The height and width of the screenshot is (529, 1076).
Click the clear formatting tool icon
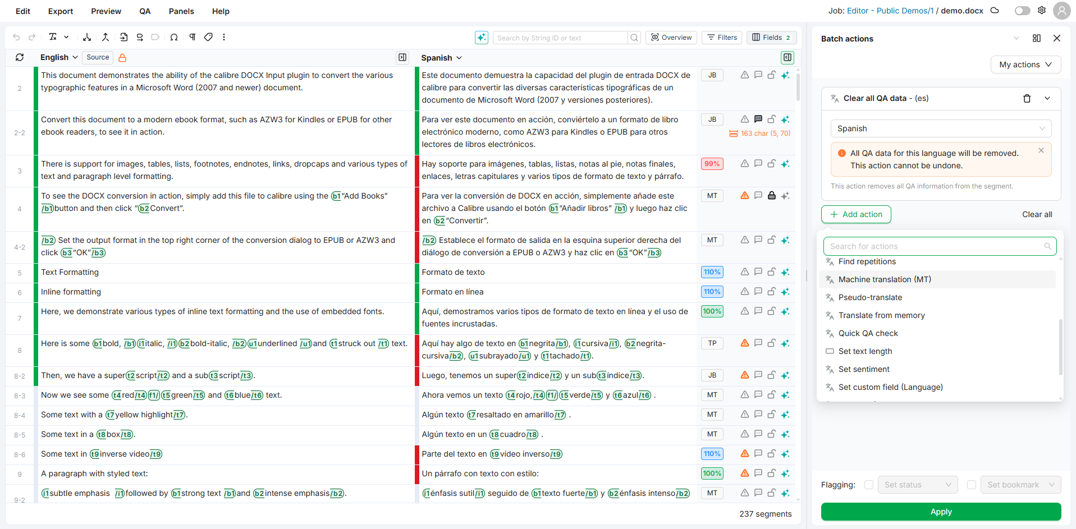click(53, 37)
